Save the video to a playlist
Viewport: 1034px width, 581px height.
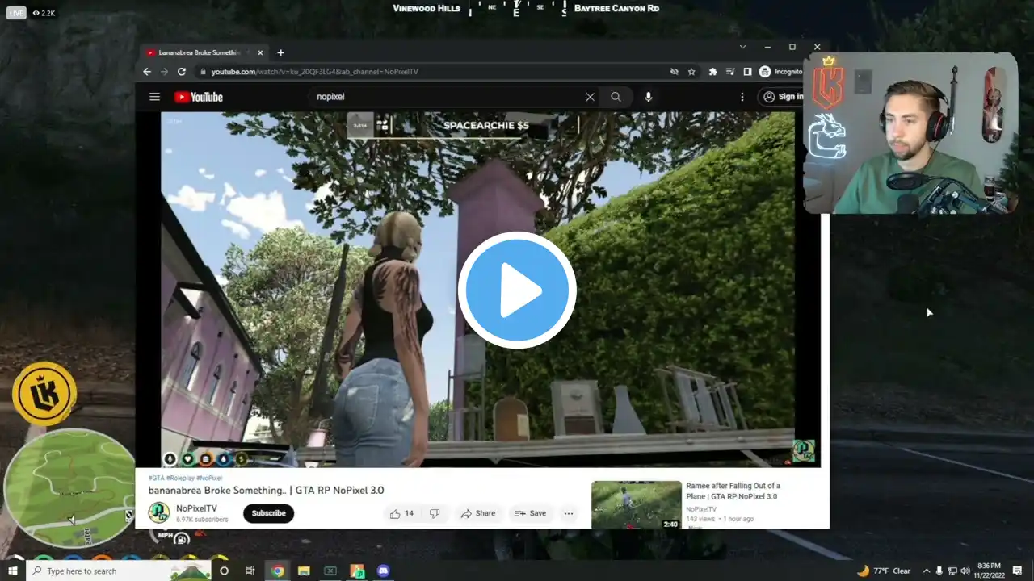pos(530,513)
